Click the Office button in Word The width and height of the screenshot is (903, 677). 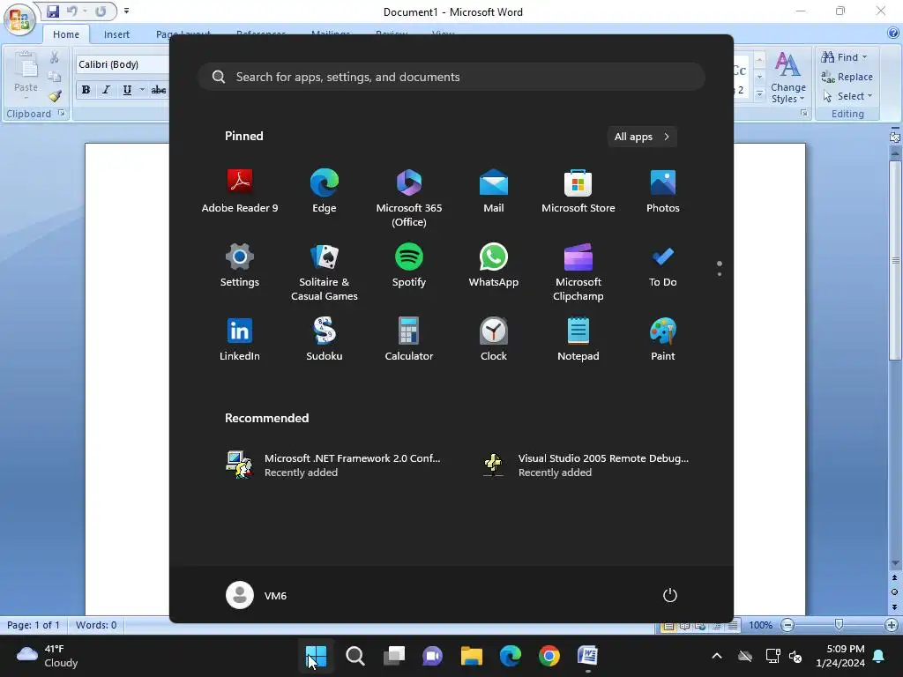[x=19, y=19]
